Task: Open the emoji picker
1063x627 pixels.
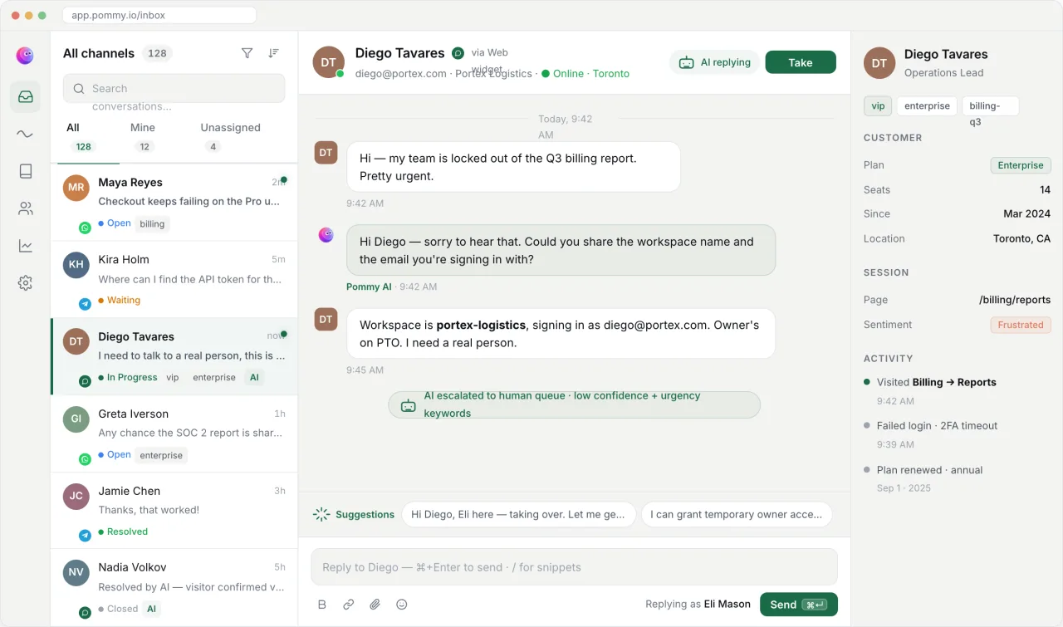Action: pyautogui.click(x=402, y=605)
